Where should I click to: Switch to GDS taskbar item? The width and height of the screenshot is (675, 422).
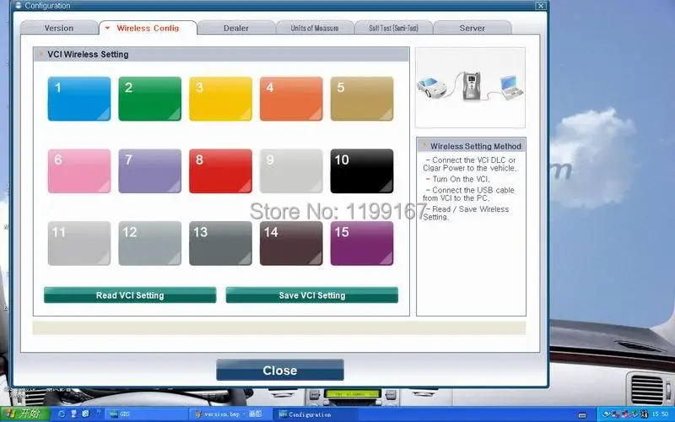point(144,414)
